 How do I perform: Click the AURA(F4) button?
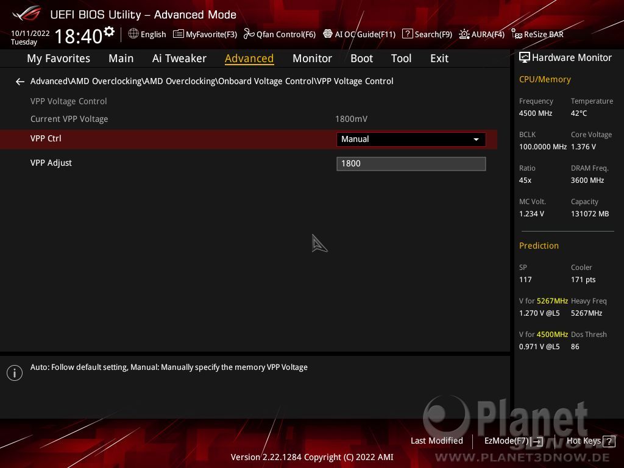click(481, 34)
